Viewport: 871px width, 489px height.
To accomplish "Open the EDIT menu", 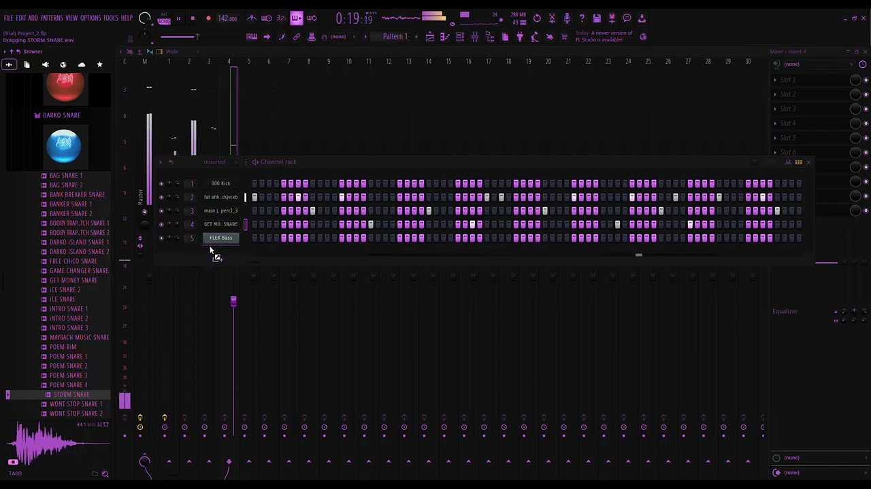I will 21,18.
